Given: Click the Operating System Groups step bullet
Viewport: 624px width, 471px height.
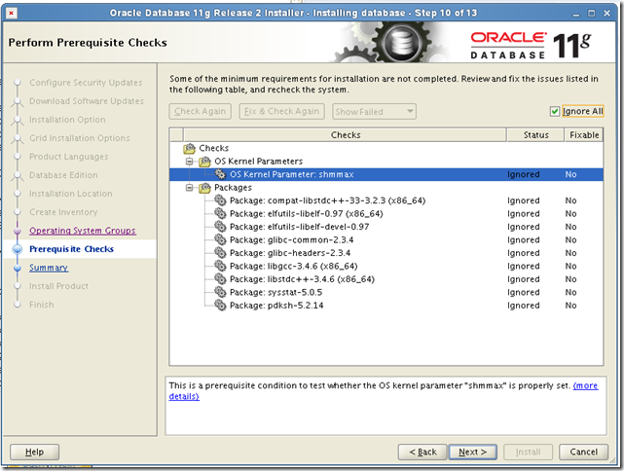Looking at the screenshot, I should (x=18, y=231).
